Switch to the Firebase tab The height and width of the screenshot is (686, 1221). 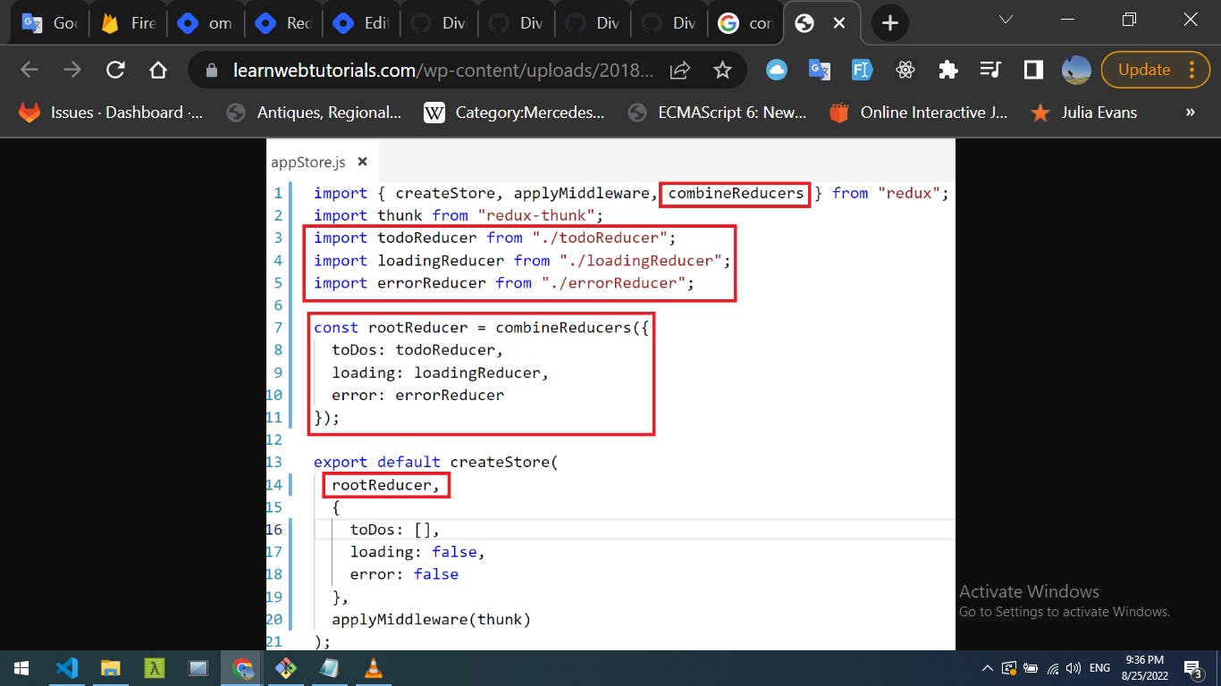[x=128, y=23]
